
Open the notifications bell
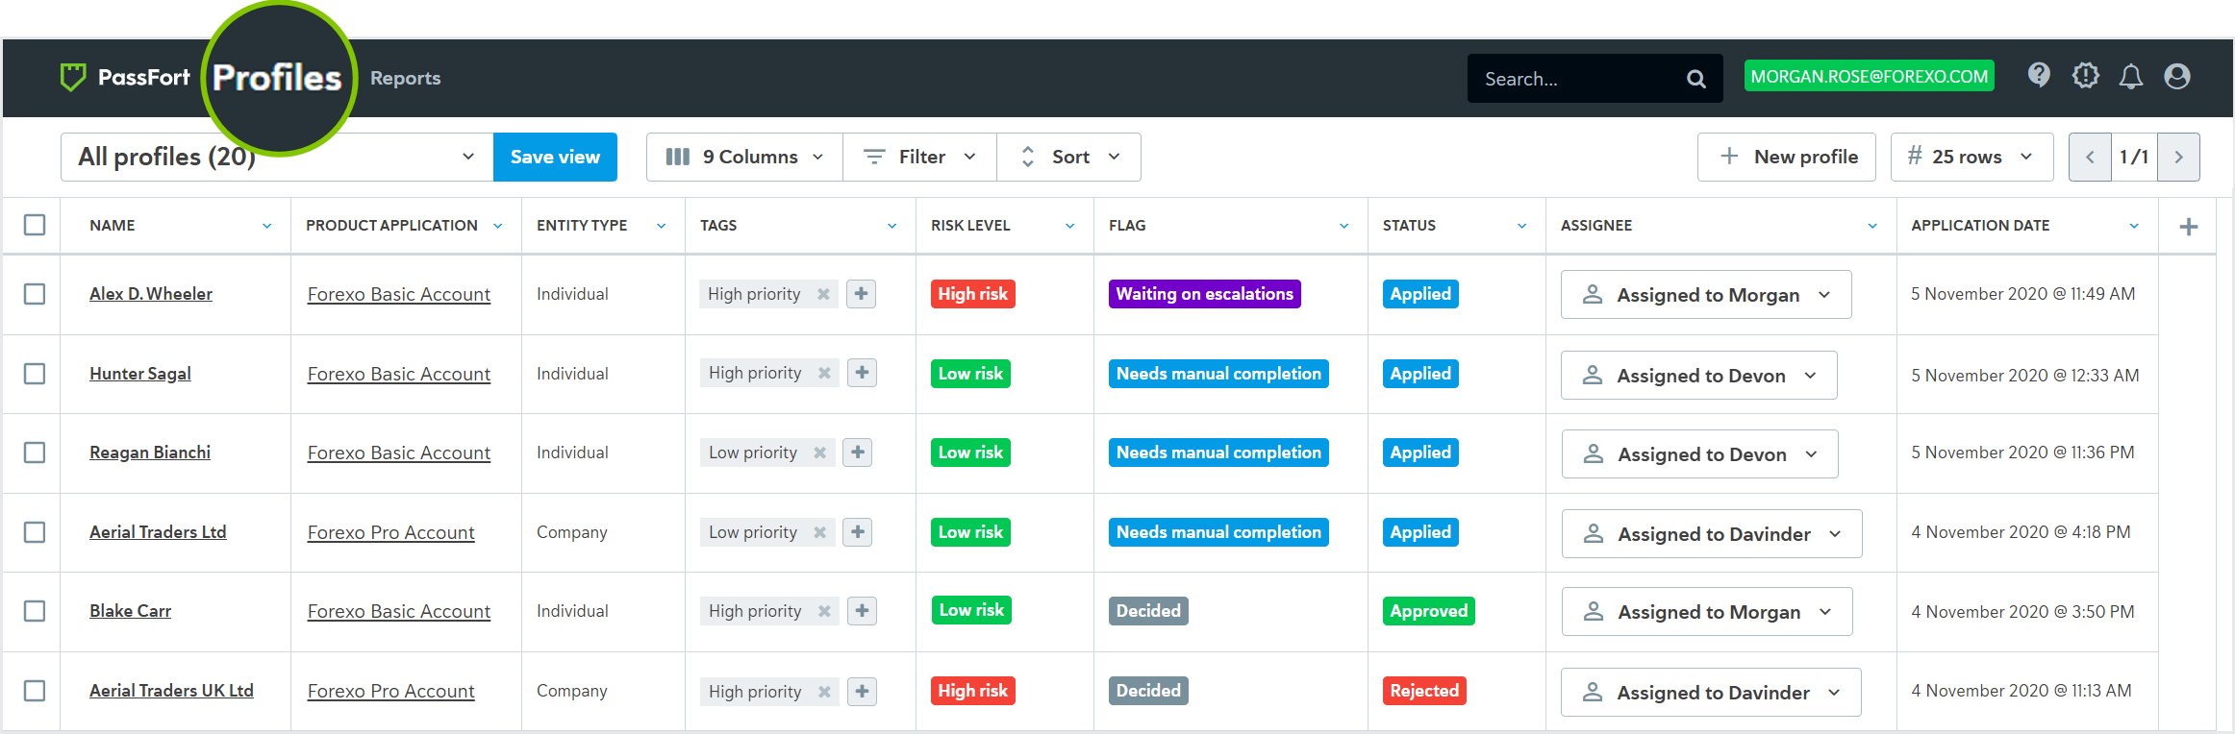[x=2131, y=76]
